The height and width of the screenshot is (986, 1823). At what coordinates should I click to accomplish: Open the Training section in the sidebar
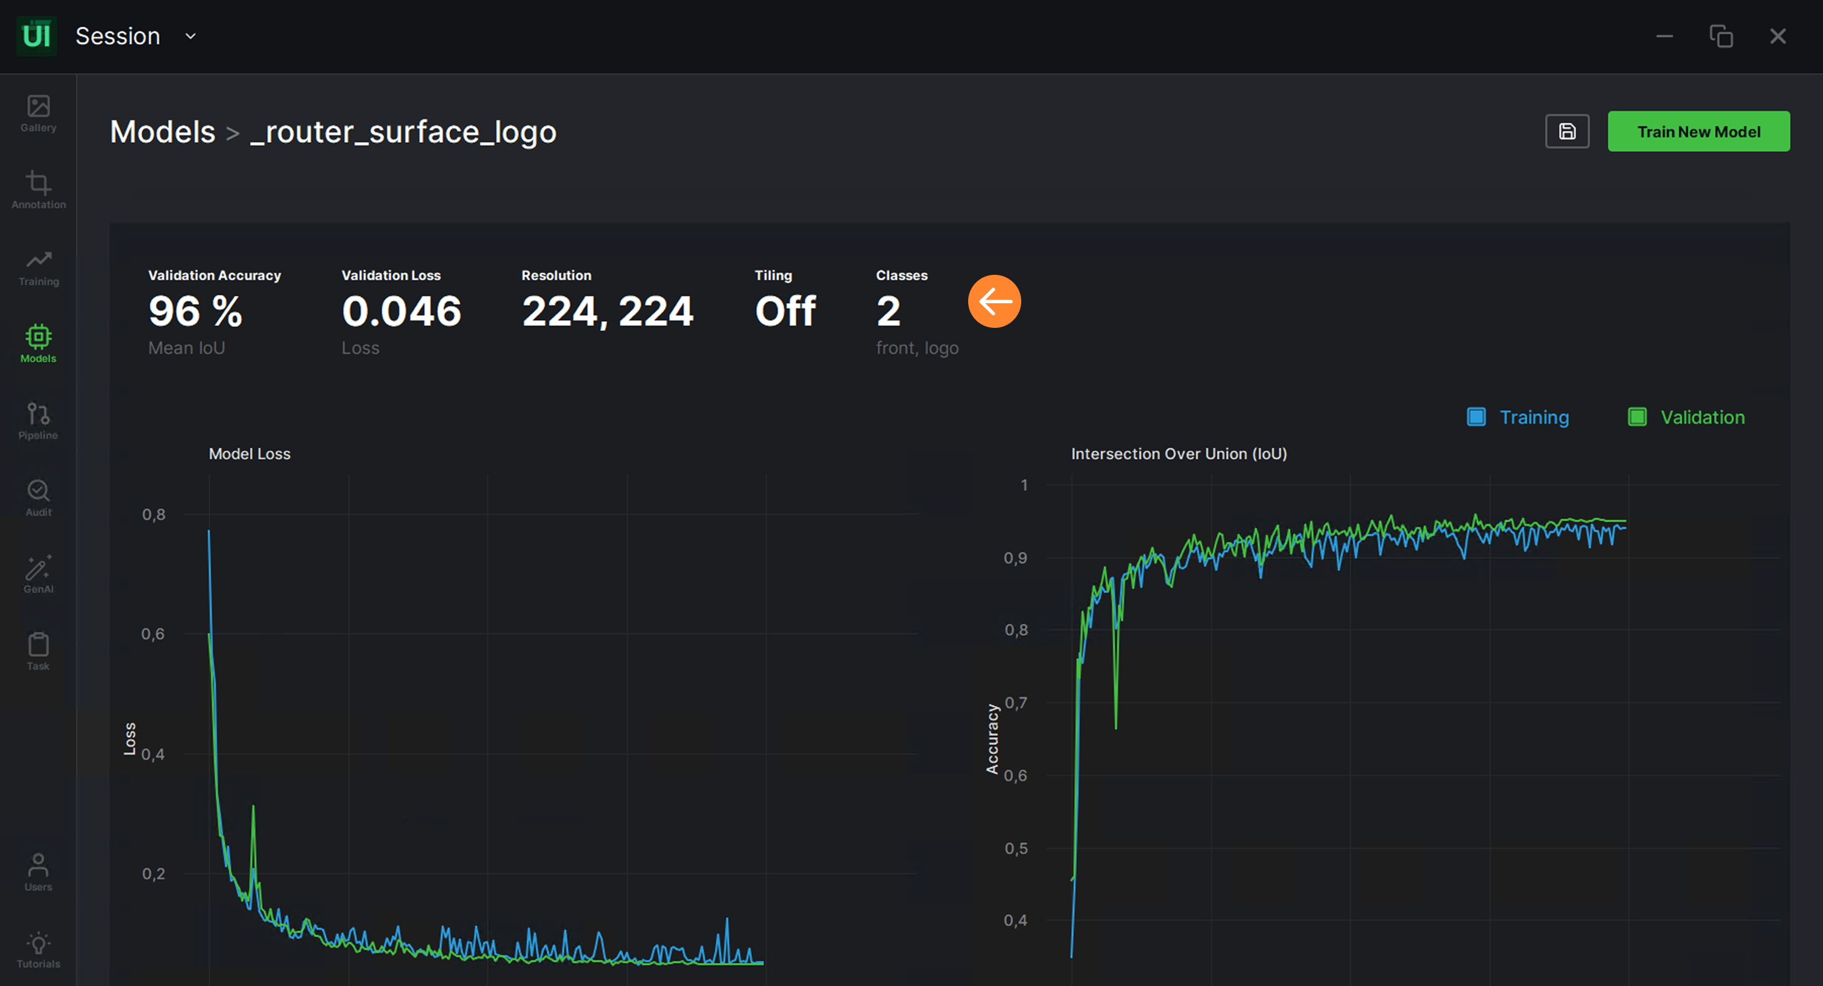tap(38, 268)
